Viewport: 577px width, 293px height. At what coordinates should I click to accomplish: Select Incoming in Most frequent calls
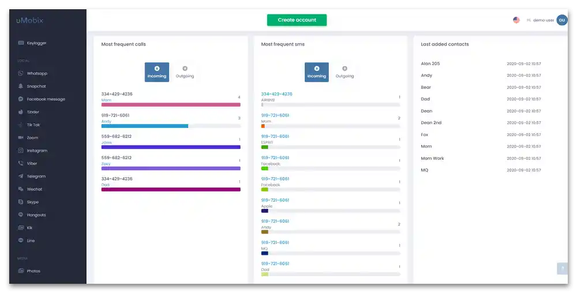157,72
